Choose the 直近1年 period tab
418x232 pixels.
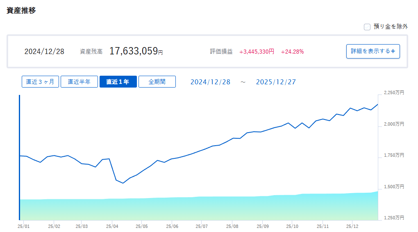(118, 81)
